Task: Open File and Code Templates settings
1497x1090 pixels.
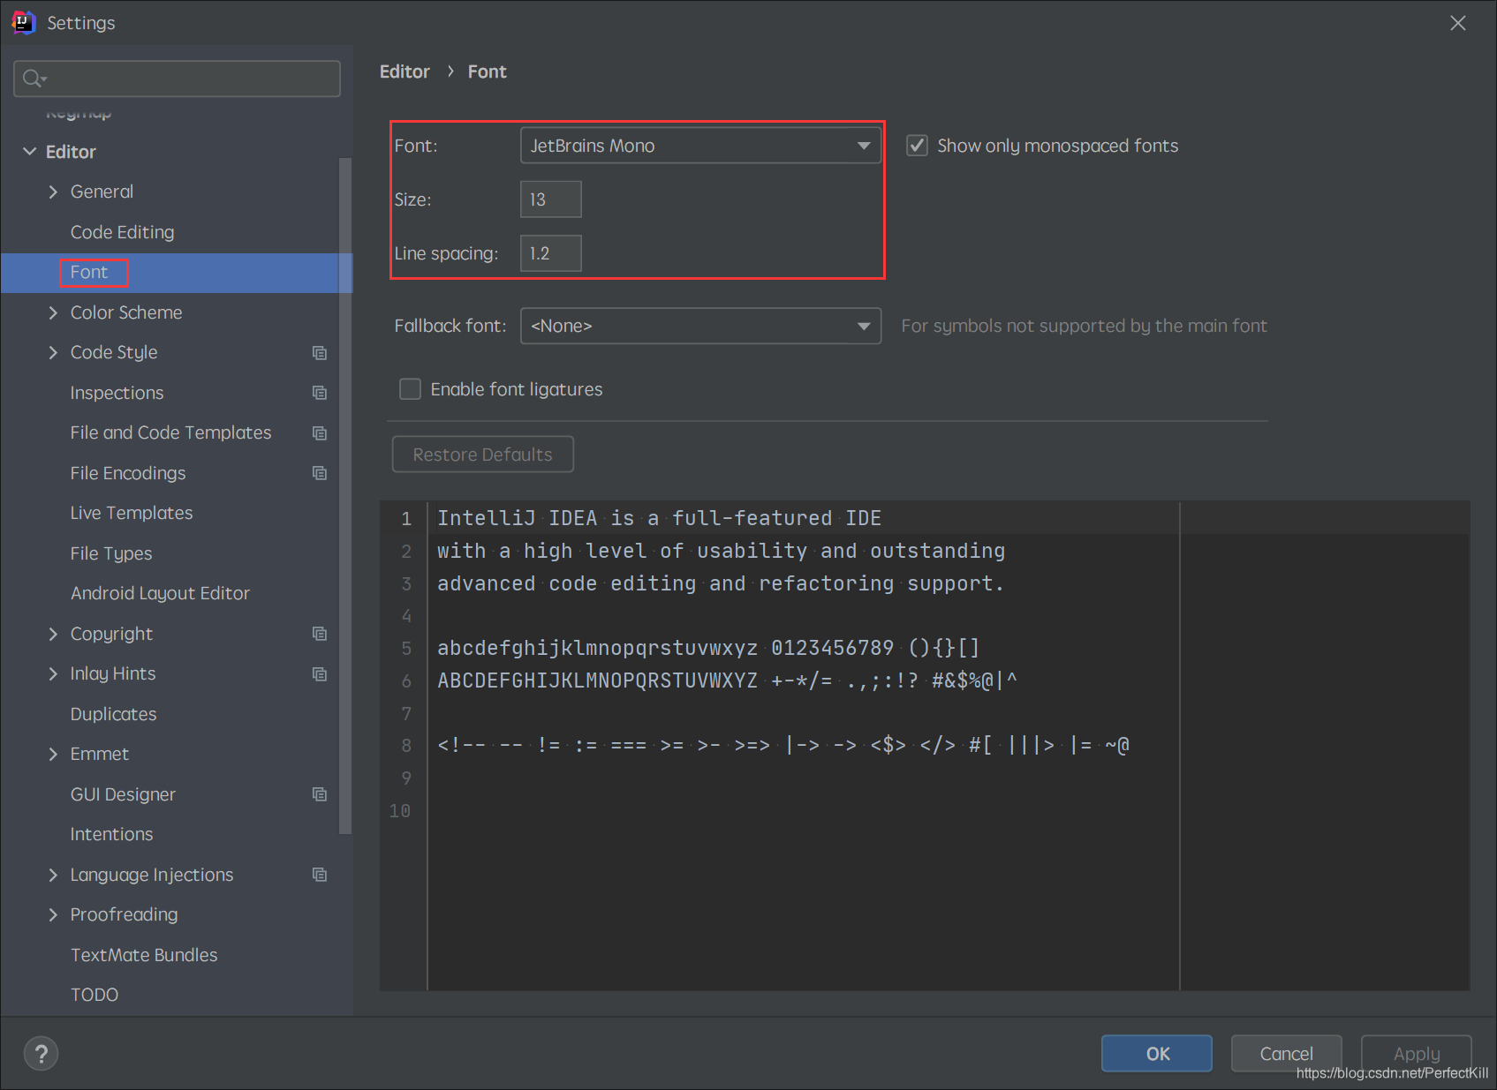Action: click(x=170, y=432)
